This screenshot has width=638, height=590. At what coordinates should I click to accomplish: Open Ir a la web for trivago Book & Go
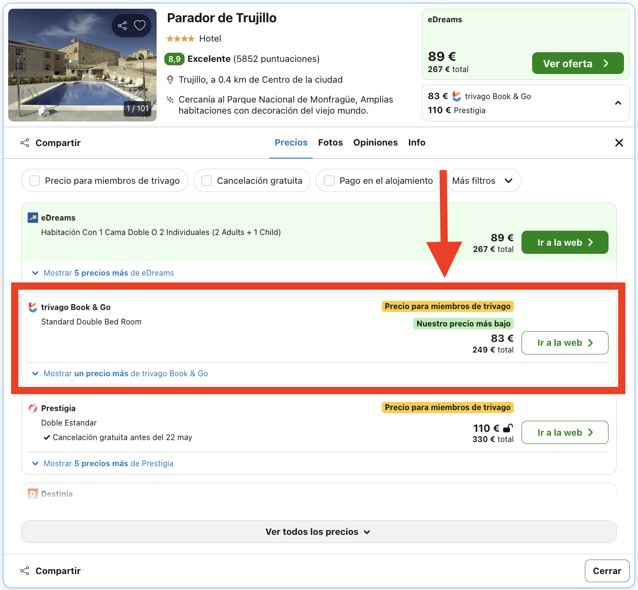(x=565, y=343)
